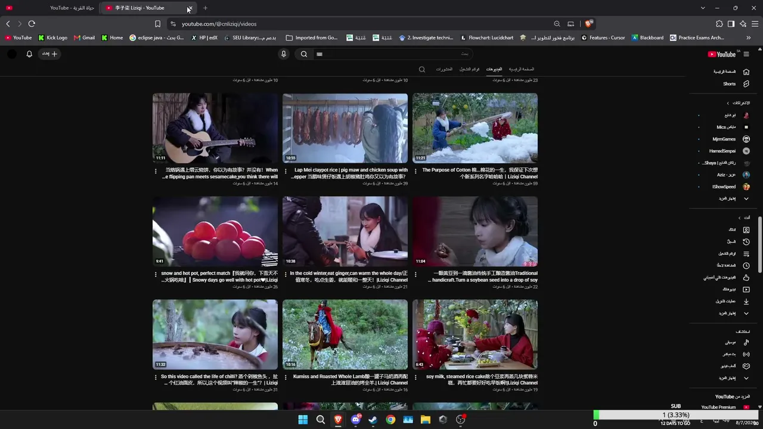763x429 pixels.
Task: Go back using the browser back arrow
Action: [8, 24]
